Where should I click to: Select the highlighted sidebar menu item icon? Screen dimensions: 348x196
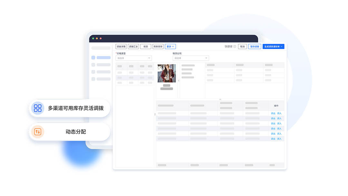point(93,58)
